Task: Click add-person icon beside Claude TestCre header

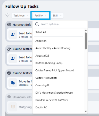Action: [x=9, y=49]
